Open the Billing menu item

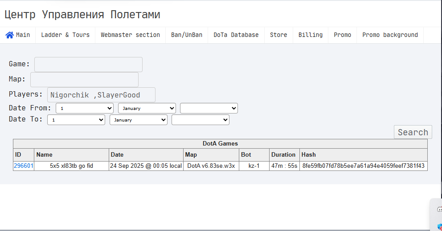point(311,35)
